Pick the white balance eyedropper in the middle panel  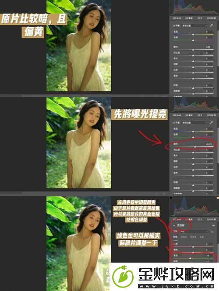(211, 123)
